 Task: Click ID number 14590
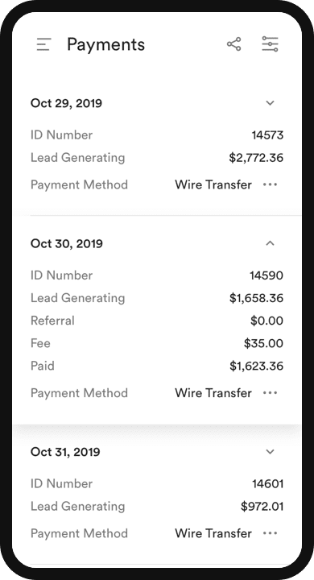(x=266, y=275)
